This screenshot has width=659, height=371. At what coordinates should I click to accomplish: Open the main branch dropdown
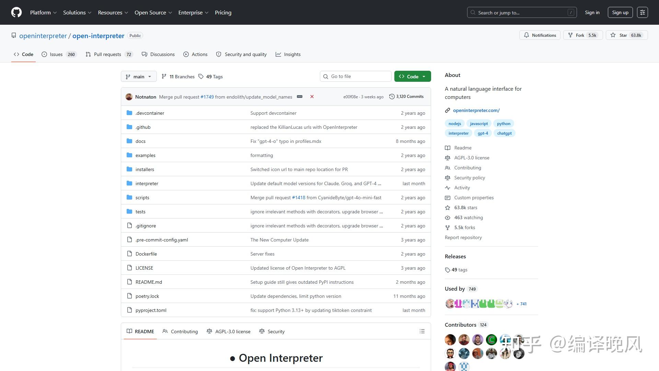(139, 76)
